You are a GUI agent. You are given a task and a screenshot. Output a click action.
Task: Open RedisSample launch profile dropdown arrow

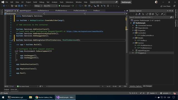click(71, 6)
